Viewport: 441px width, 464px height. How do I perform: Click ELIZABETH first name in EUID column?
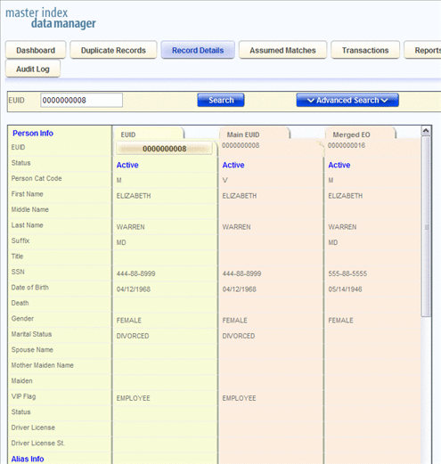point(134,196)
